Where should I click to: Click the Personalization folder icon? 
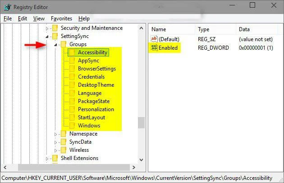coord(72,109)
